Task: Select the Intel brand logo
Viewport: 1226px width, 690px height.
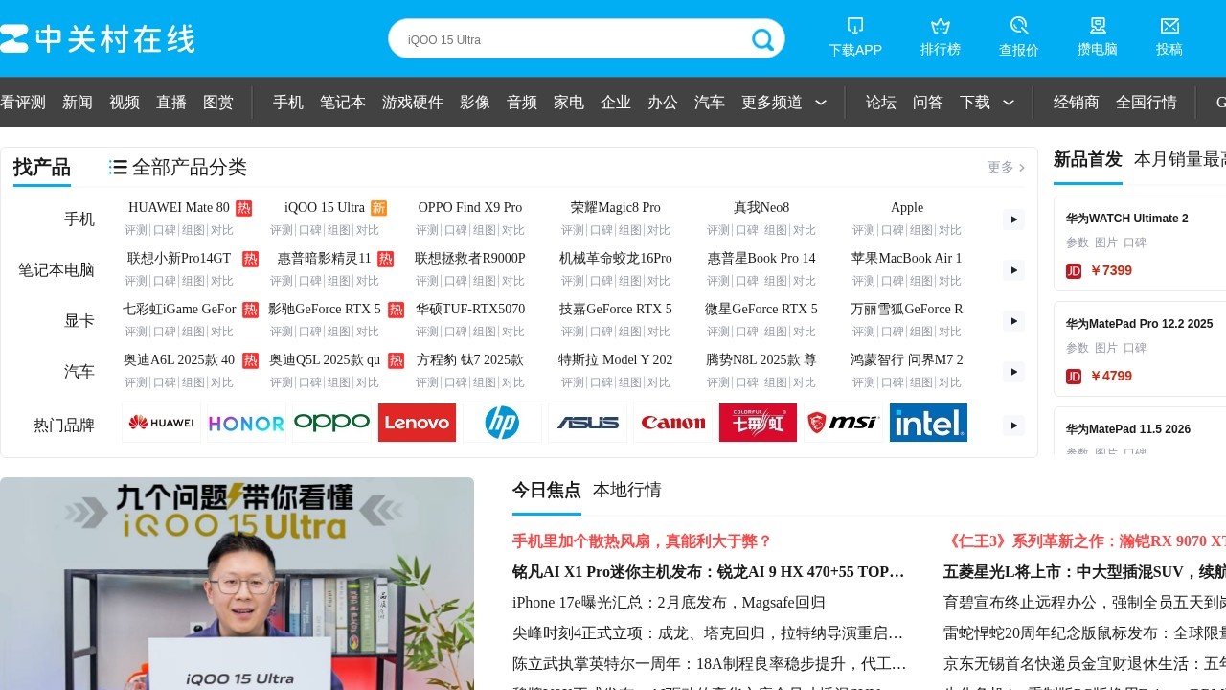Action: pyautogui.click(x=928, y=423)
